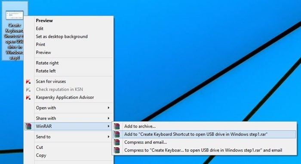Select Add to "Create Keyboard Shortcut...step1.rar"
Viewport: 301px width, 164px height.
tap(205, 134)
